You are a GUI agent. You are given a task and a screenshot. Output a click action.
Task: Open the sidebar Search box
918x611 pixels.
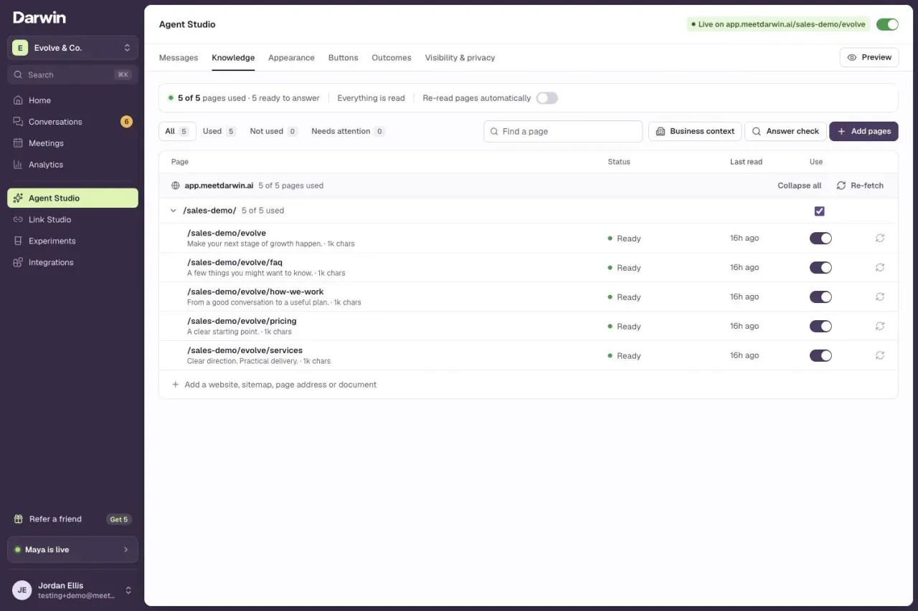72,74
